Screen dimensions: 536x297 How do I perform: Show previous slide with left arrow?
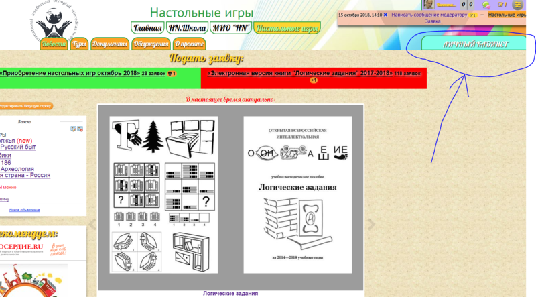(x=92, y=224)
